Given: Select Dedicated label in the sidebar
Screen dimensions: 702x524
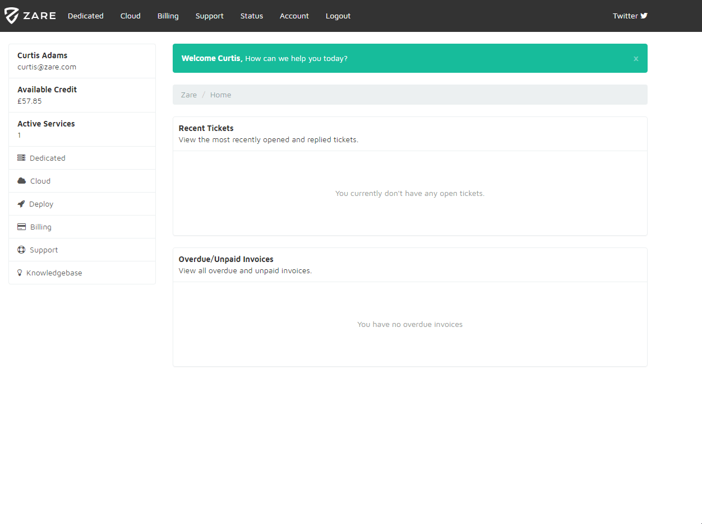Looking at the screenshot, I should 48,158.
